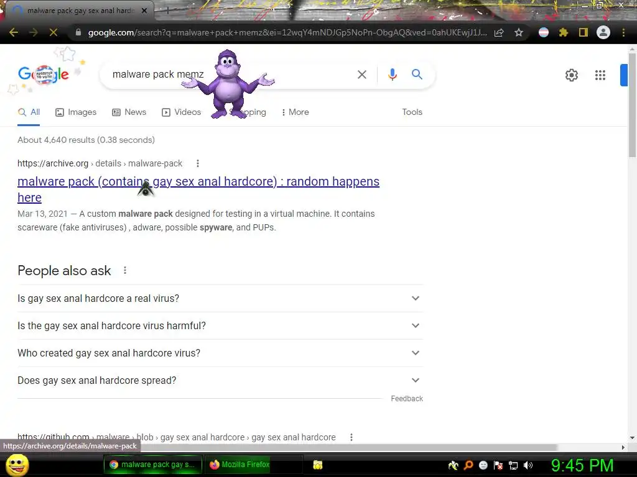Open the Chrome three-dot menu
Viewport: 637px width, 477px height.
(x=623, y=32)
